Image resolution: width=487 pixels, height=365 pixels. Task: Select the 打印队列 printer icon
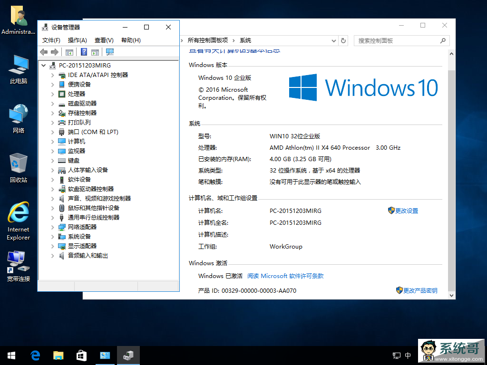tap(62, 123)
